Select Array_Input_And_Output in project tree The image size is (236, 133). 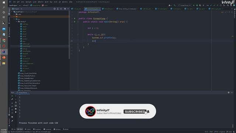[28, 86]
